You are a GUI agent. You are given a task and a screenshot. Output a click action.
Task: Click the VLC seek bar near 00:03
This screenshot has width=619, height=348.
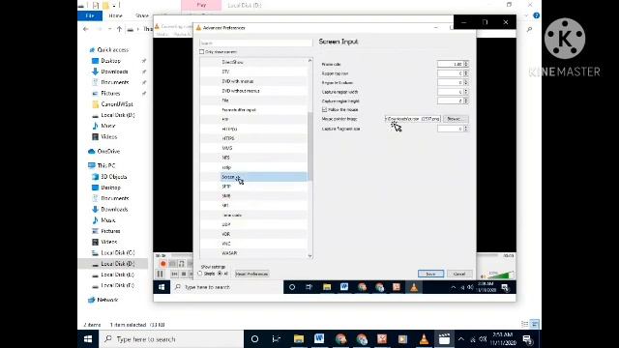point(487,255)
